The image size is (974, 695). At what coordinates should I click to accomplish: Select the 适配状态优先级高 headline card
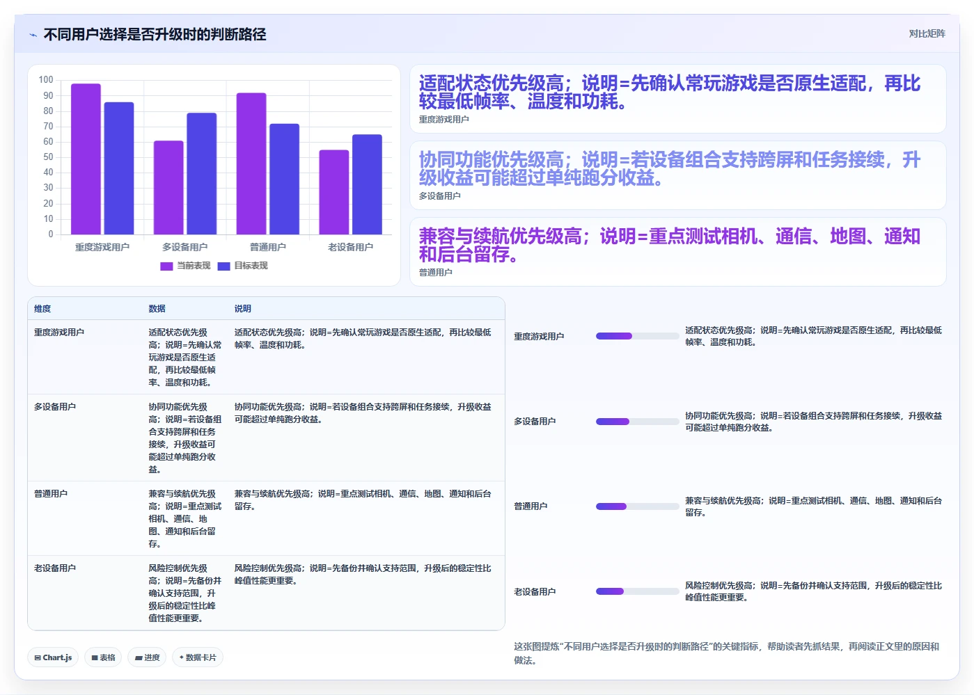[x=678, y=99]
